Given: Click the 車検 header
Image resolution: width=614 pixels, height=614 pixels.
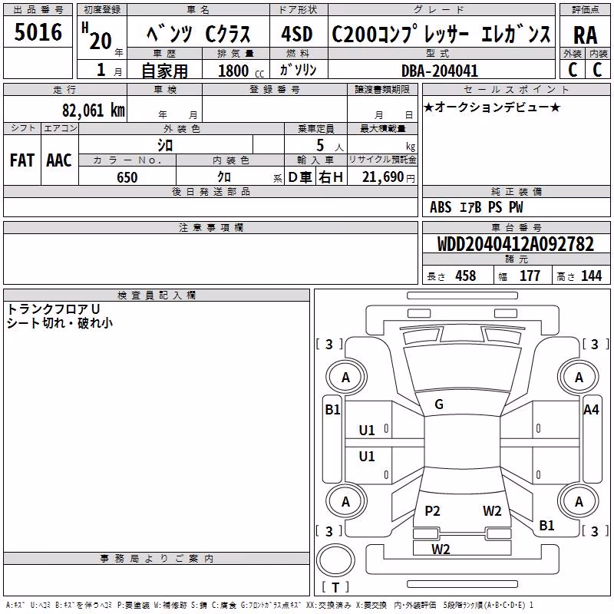Looking at the screenshot, I should pyautogui.click(x=165, y=90).
